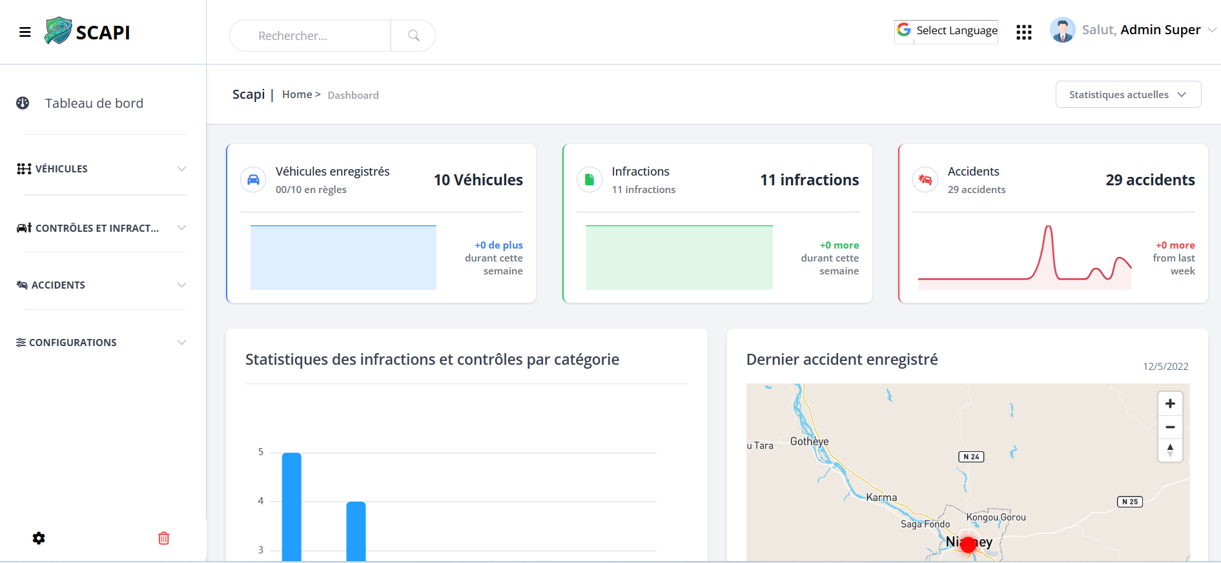Image resolution: width=1221 pixels, height=563 pixels.
Task: Expand the Accidents sidebar chevron
Action: [x=181, y=285]
